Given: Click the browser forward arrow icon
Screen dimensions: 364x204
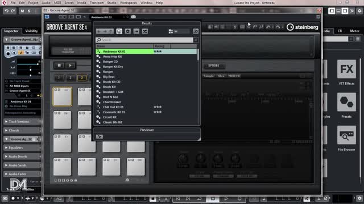Looking at the screenshot, I should tap(105, 31).
